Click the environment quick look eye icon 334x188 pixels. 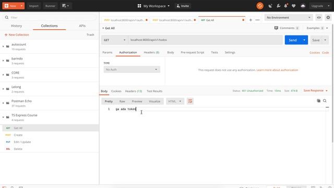pyautogui.click(x=319, y=17)
